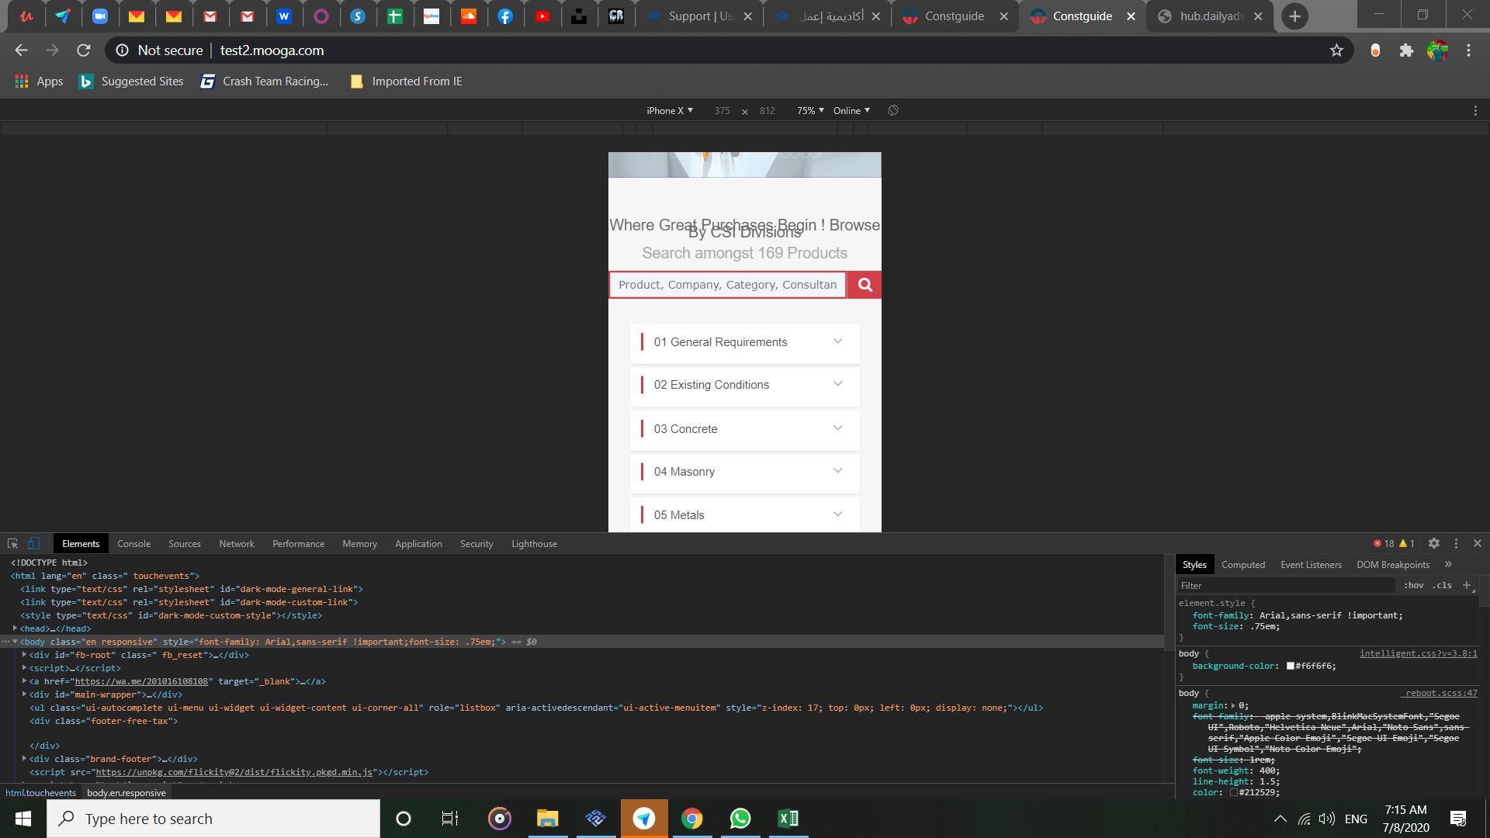
Task: Open Apps bookmarks shortcut
Action: 39,81
